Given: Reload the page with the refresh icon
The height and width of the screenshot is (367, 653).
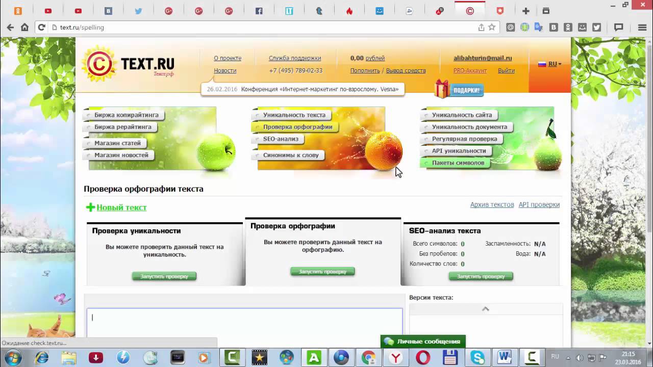Looking at the screenshot, I should click(x=42, y=28).
